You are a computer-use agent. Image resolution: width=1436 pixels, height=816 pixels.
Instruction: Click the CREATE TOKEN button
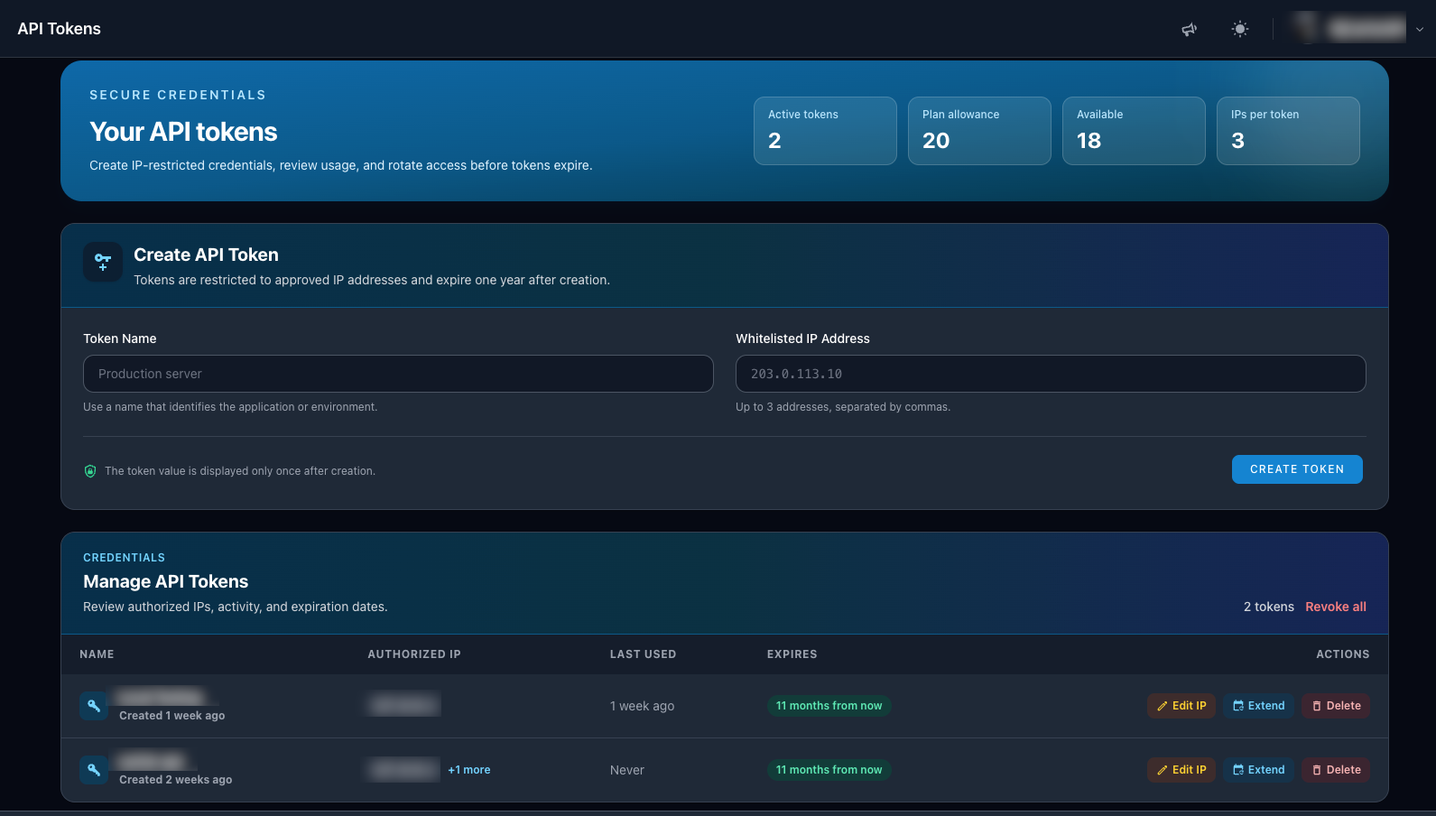pyautogui.click(x=1297, y=469)
